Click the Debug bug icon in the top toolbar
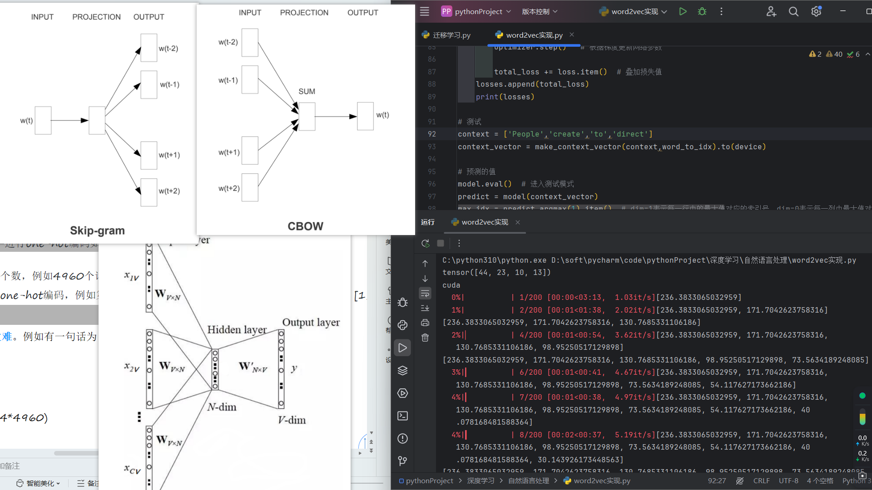The image size is (872, 490). (x=702, y=12)
